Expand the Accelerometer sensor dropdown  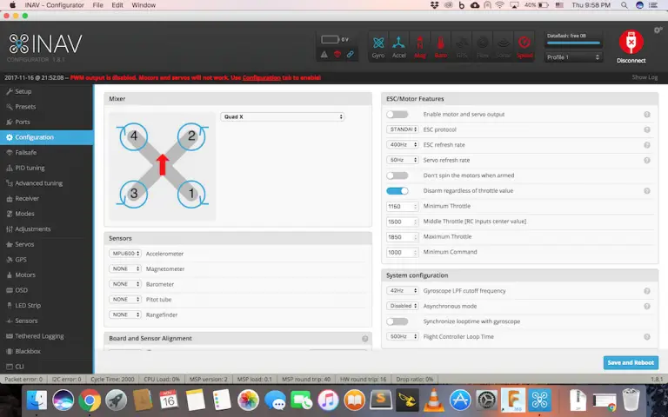pos(125,254)
